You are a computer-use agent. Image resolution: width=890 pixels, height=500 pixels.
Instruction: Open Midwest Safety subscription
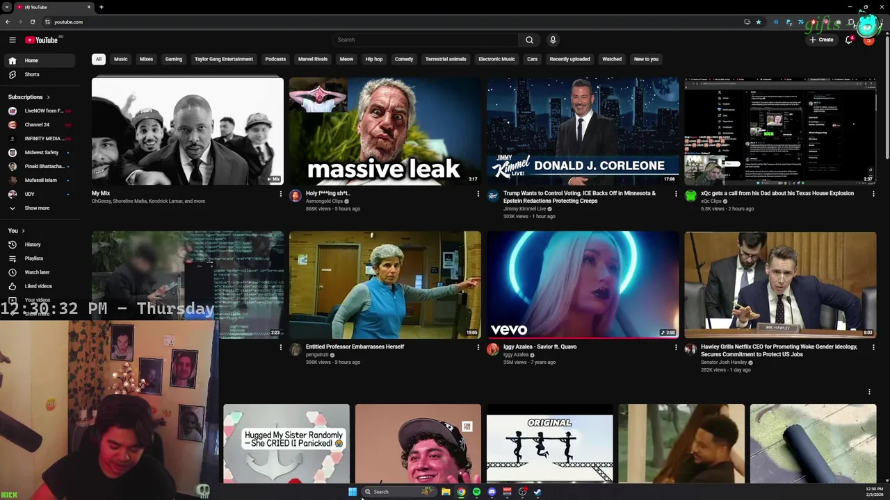tap(38, 153)
